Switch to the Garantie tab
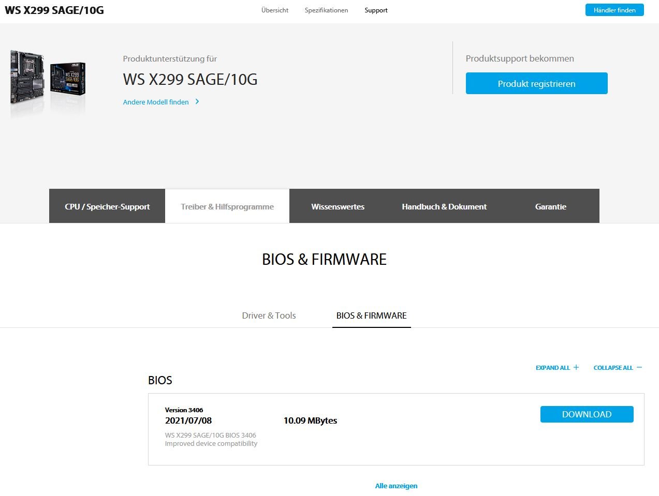This screenshot has width=659, height=496. pyautogui.click(x=551, y=206)
